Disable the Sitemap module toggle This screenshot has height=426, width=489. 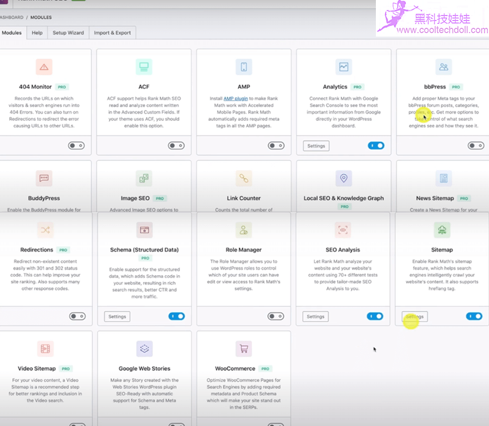click(x=474, y=316)
